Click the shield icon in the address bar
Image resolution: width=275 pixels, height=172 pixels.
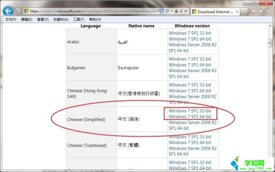click(x=162, y=11)
